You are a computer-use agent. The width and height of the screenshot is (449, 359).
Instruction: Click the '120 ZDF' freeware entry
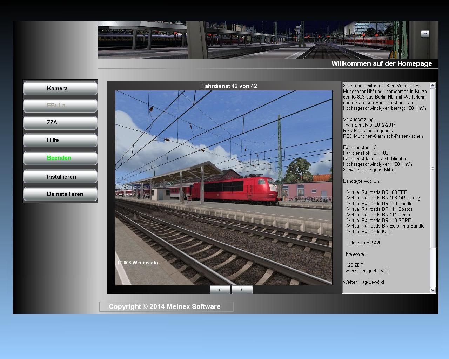tap(354, 265)
